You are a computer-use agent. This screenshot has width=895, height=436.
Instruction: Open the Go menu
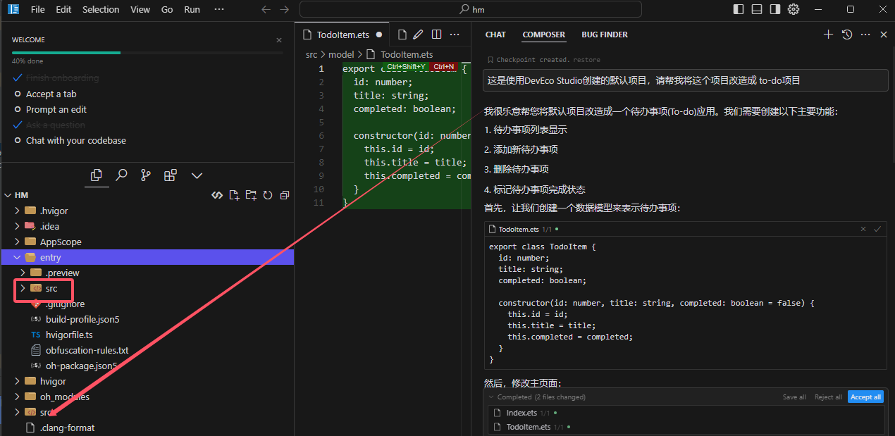click(x=167, y=9)
